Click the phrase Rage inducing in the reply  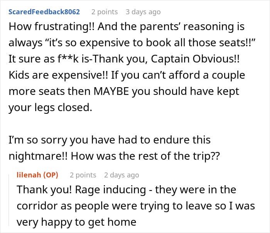[111, 190]
